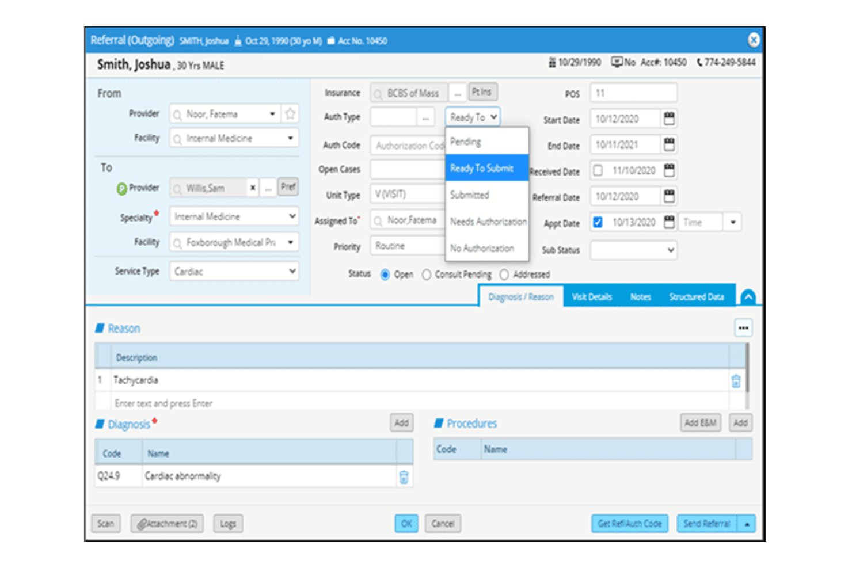Switch to the Notes tab
The height and width of the screenshot is (568, 852).
click(640, 297)
